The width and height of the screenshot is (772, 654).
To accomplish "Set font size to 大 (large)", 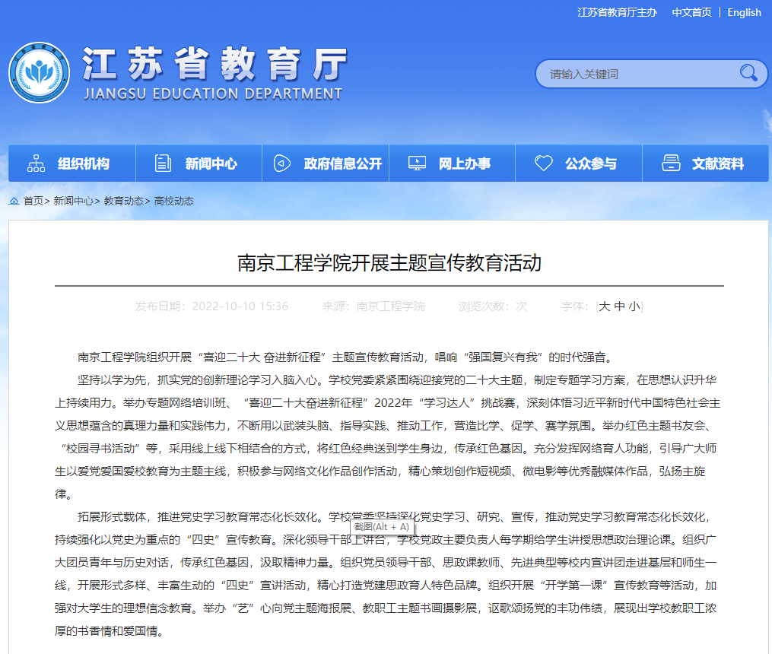I will (x=605, y=306).
